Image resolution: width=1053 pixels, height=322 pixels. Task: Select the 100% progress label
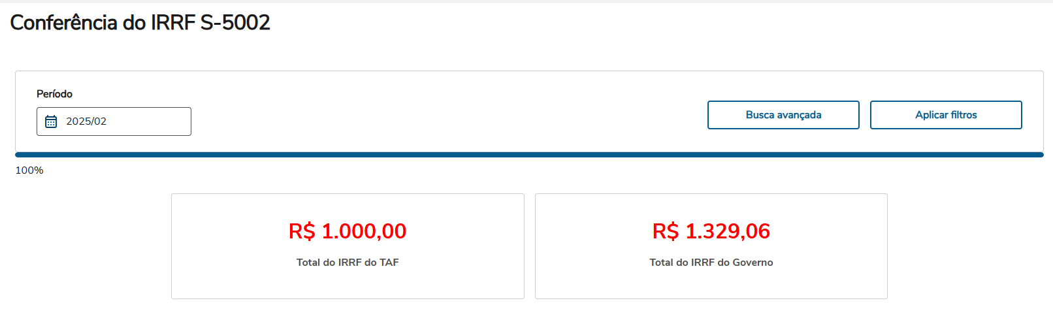(29, 170)
